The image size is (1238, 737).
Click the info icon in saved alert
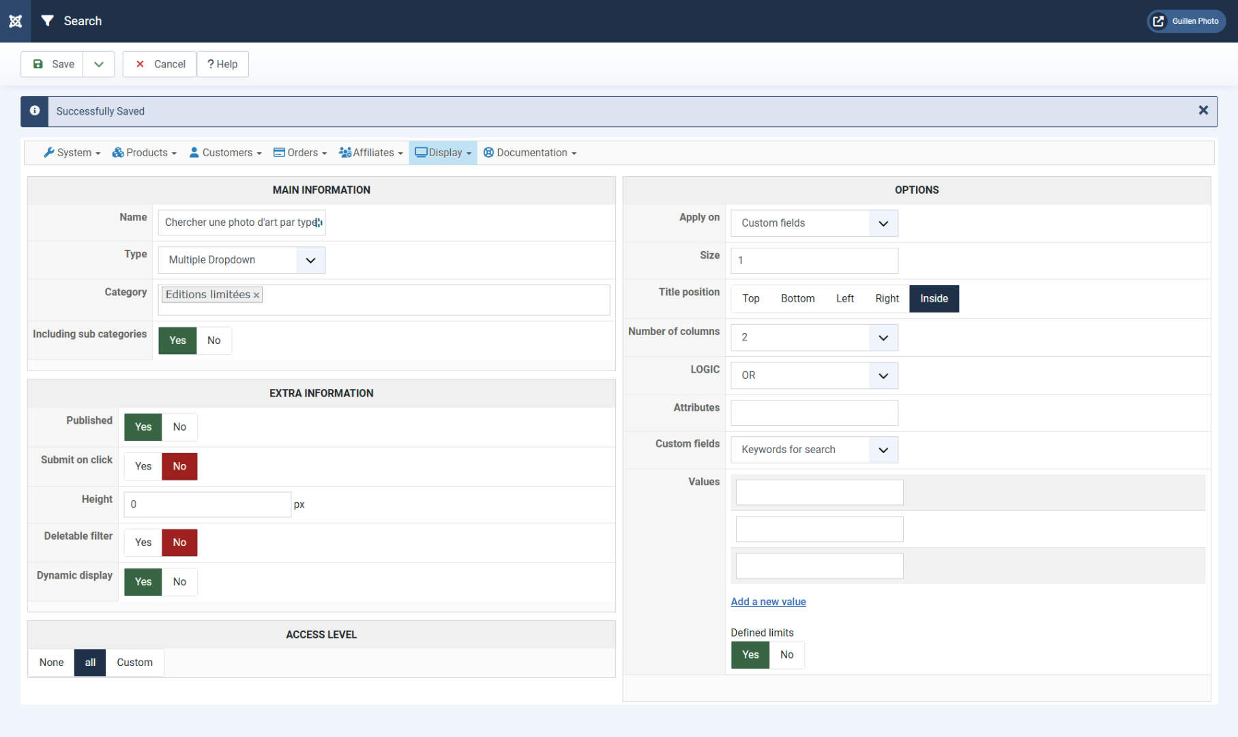pyautogui.click(x=35, y=111)
